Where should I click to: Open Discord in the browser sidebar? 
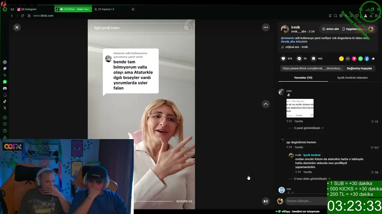pos(5,88)
